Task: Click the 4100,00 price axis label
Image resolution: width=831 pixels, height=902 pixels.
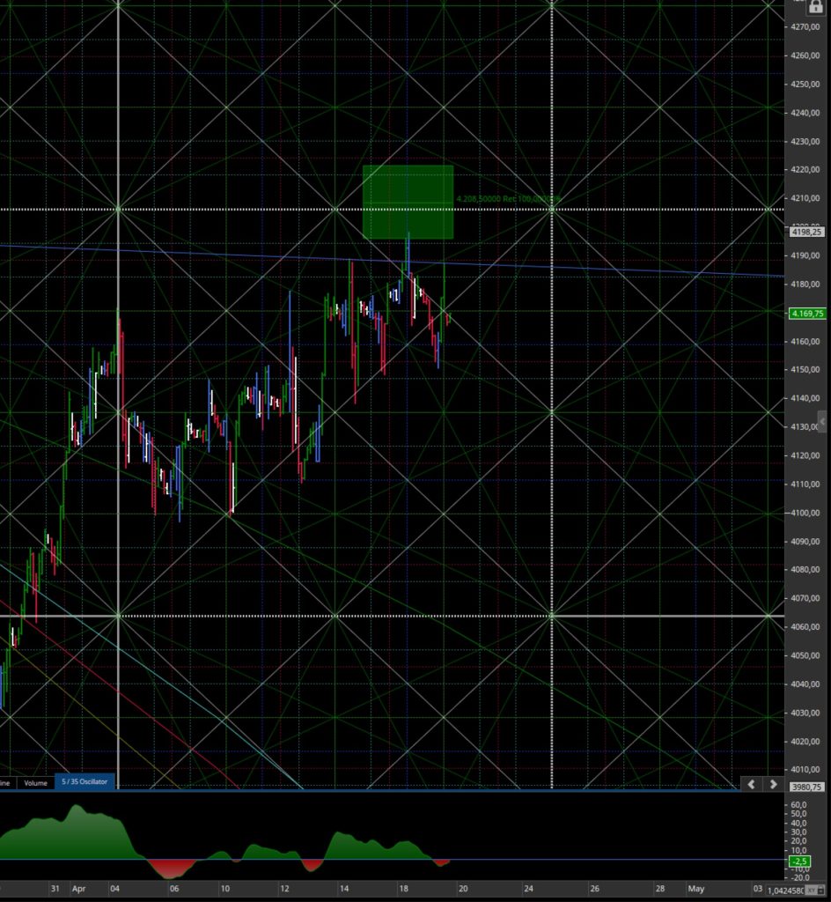Action: 805,513
